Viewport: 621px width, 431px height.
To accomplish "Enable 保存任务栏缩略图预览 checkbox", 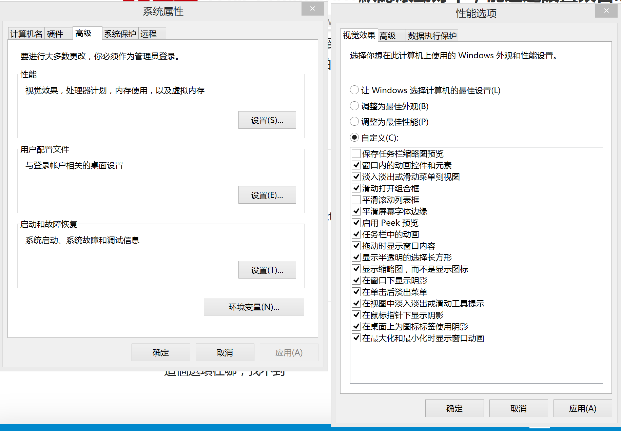I will click(356, 154).
